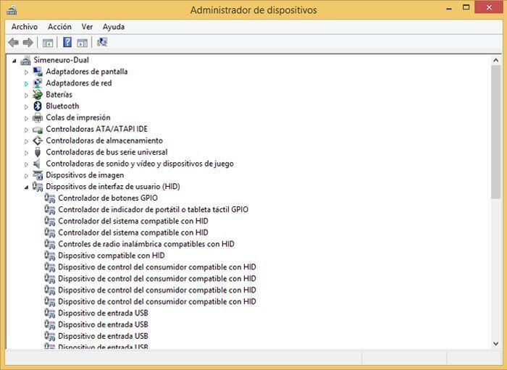Expand Adaptadores de pantalla
The image size is (507, 370).
[26, 72]
